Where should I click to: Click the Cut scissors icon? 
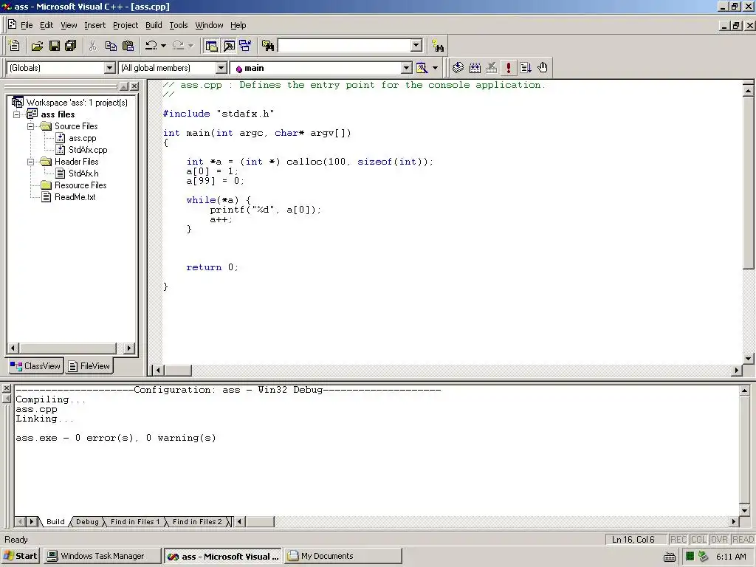point(92,46)
